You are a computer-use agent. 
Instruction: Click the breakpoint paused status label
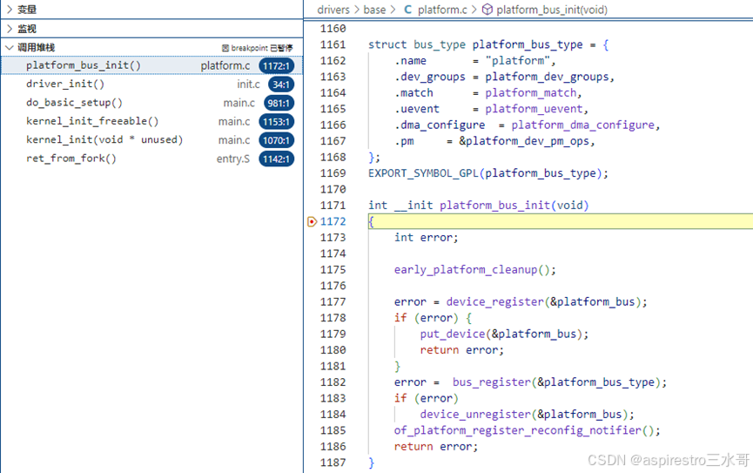click(257, 48)
